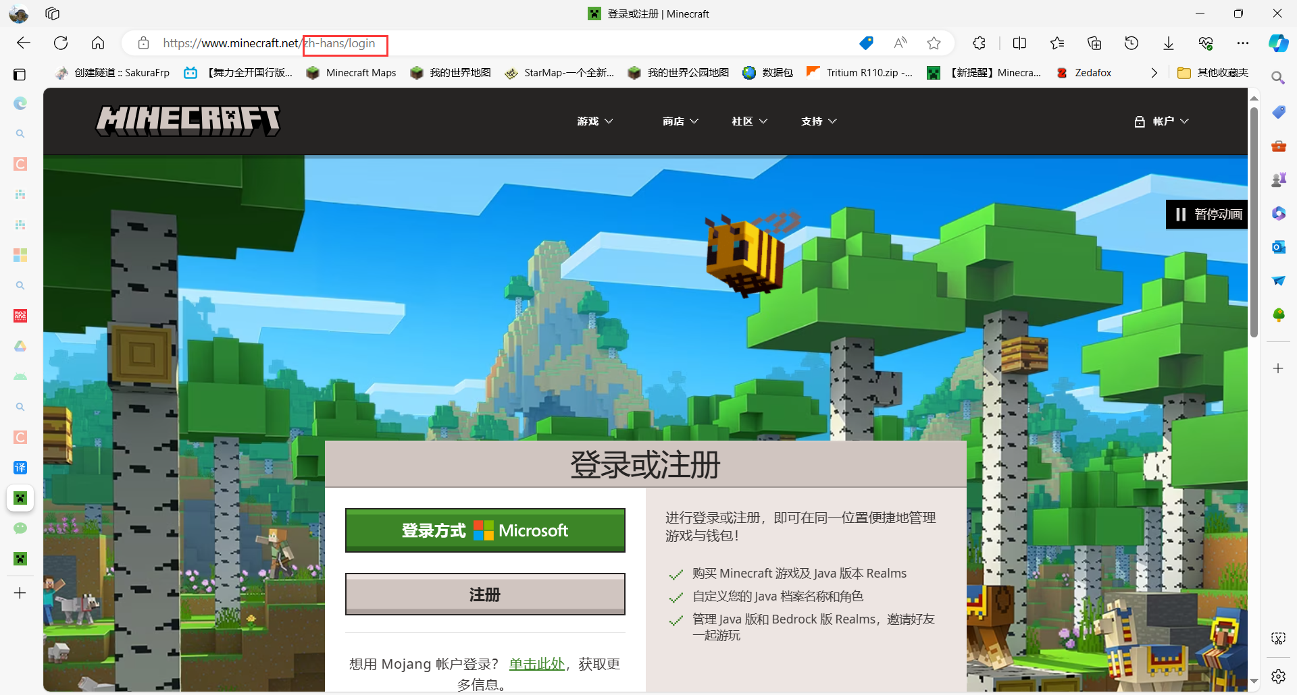Open sidebar settings gear
This screenshot has width=1297, height=695.
point(1278,676)
